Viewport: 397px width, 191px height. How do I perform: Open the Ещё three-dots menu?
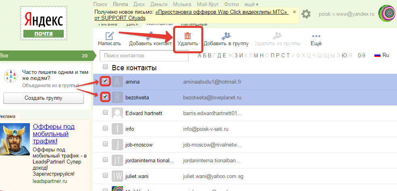tap(316, 36)
